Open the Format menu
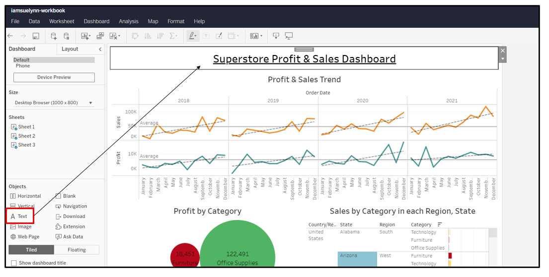Screen dimensions: 549x277 [176, 21]
